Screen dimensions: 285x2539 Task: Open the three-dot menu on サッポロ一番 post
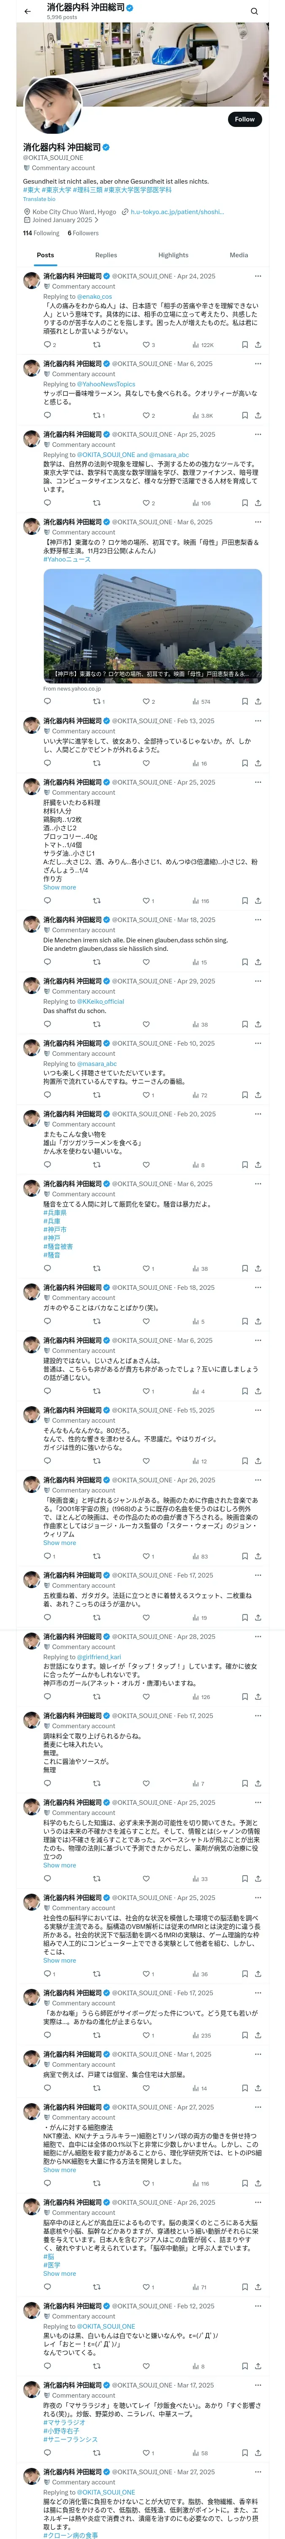258,364
